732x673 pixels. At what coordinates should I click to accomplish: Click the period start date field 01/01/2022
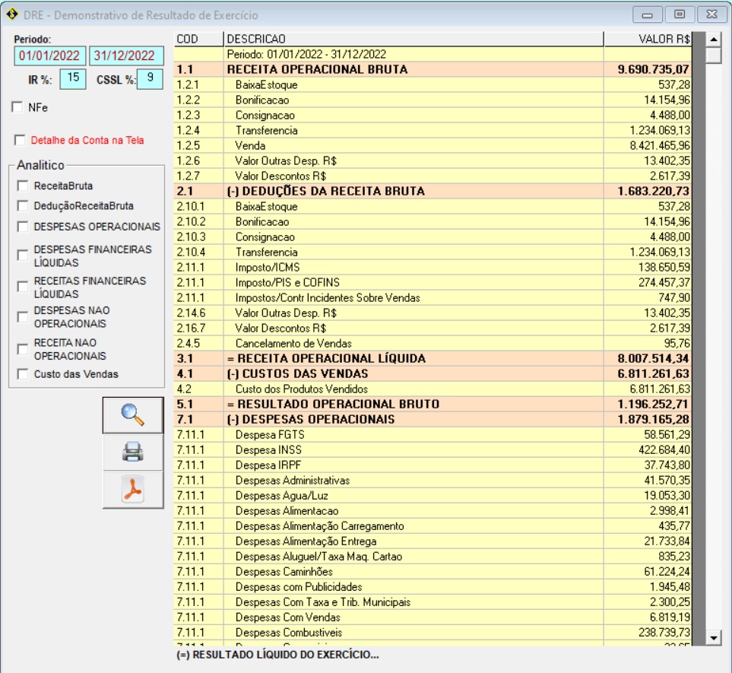(x=49, y=56)
